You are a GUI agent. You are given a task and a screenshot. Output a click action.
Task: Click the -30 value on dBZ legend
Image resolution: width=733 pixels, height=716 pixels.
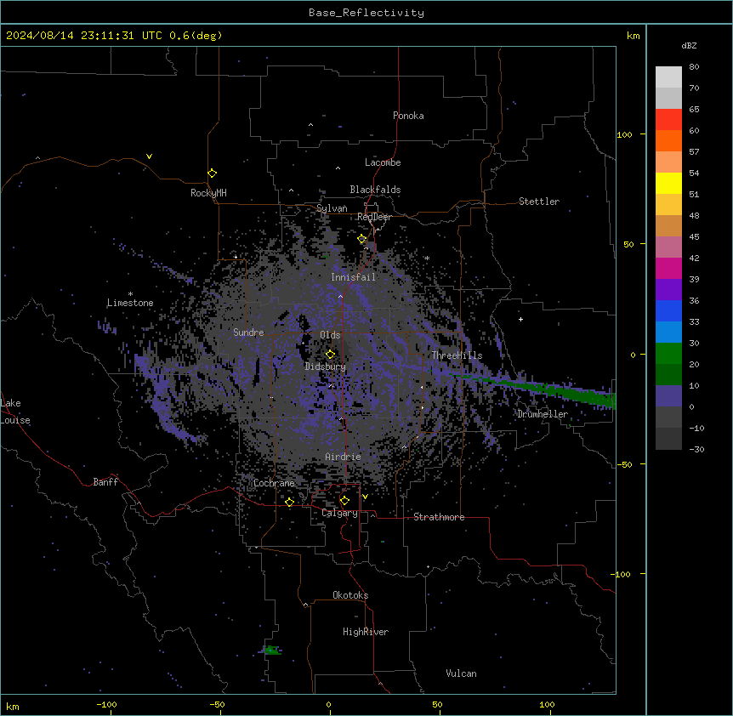click(696, 450)
